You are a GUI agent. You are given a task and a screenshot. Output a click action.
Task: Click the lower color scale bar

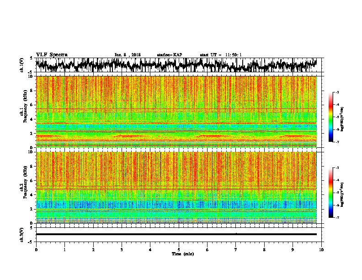click(x=330, y=193)
